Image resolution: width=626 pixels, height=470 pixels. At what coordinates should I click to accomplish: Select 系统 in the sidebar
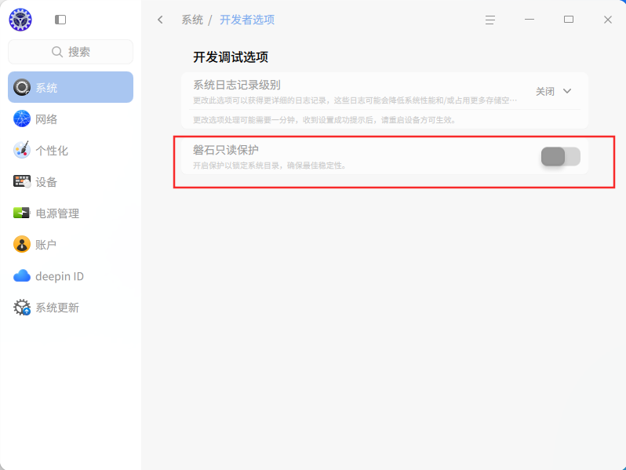tap(71, 87)
